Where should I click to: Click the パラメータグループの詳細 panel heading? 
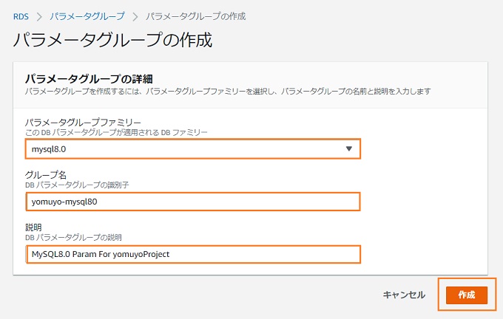89,79
